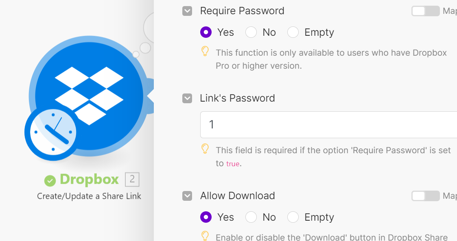Select No for Require Password
The height and width of the screenshot is (241, 457).
(251, 32)
